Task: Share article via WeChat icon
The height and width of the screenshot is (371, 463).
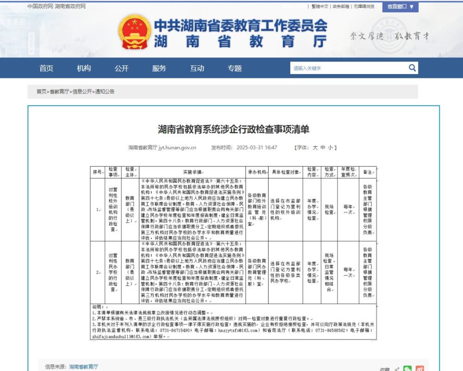Action: click(407, 369)
